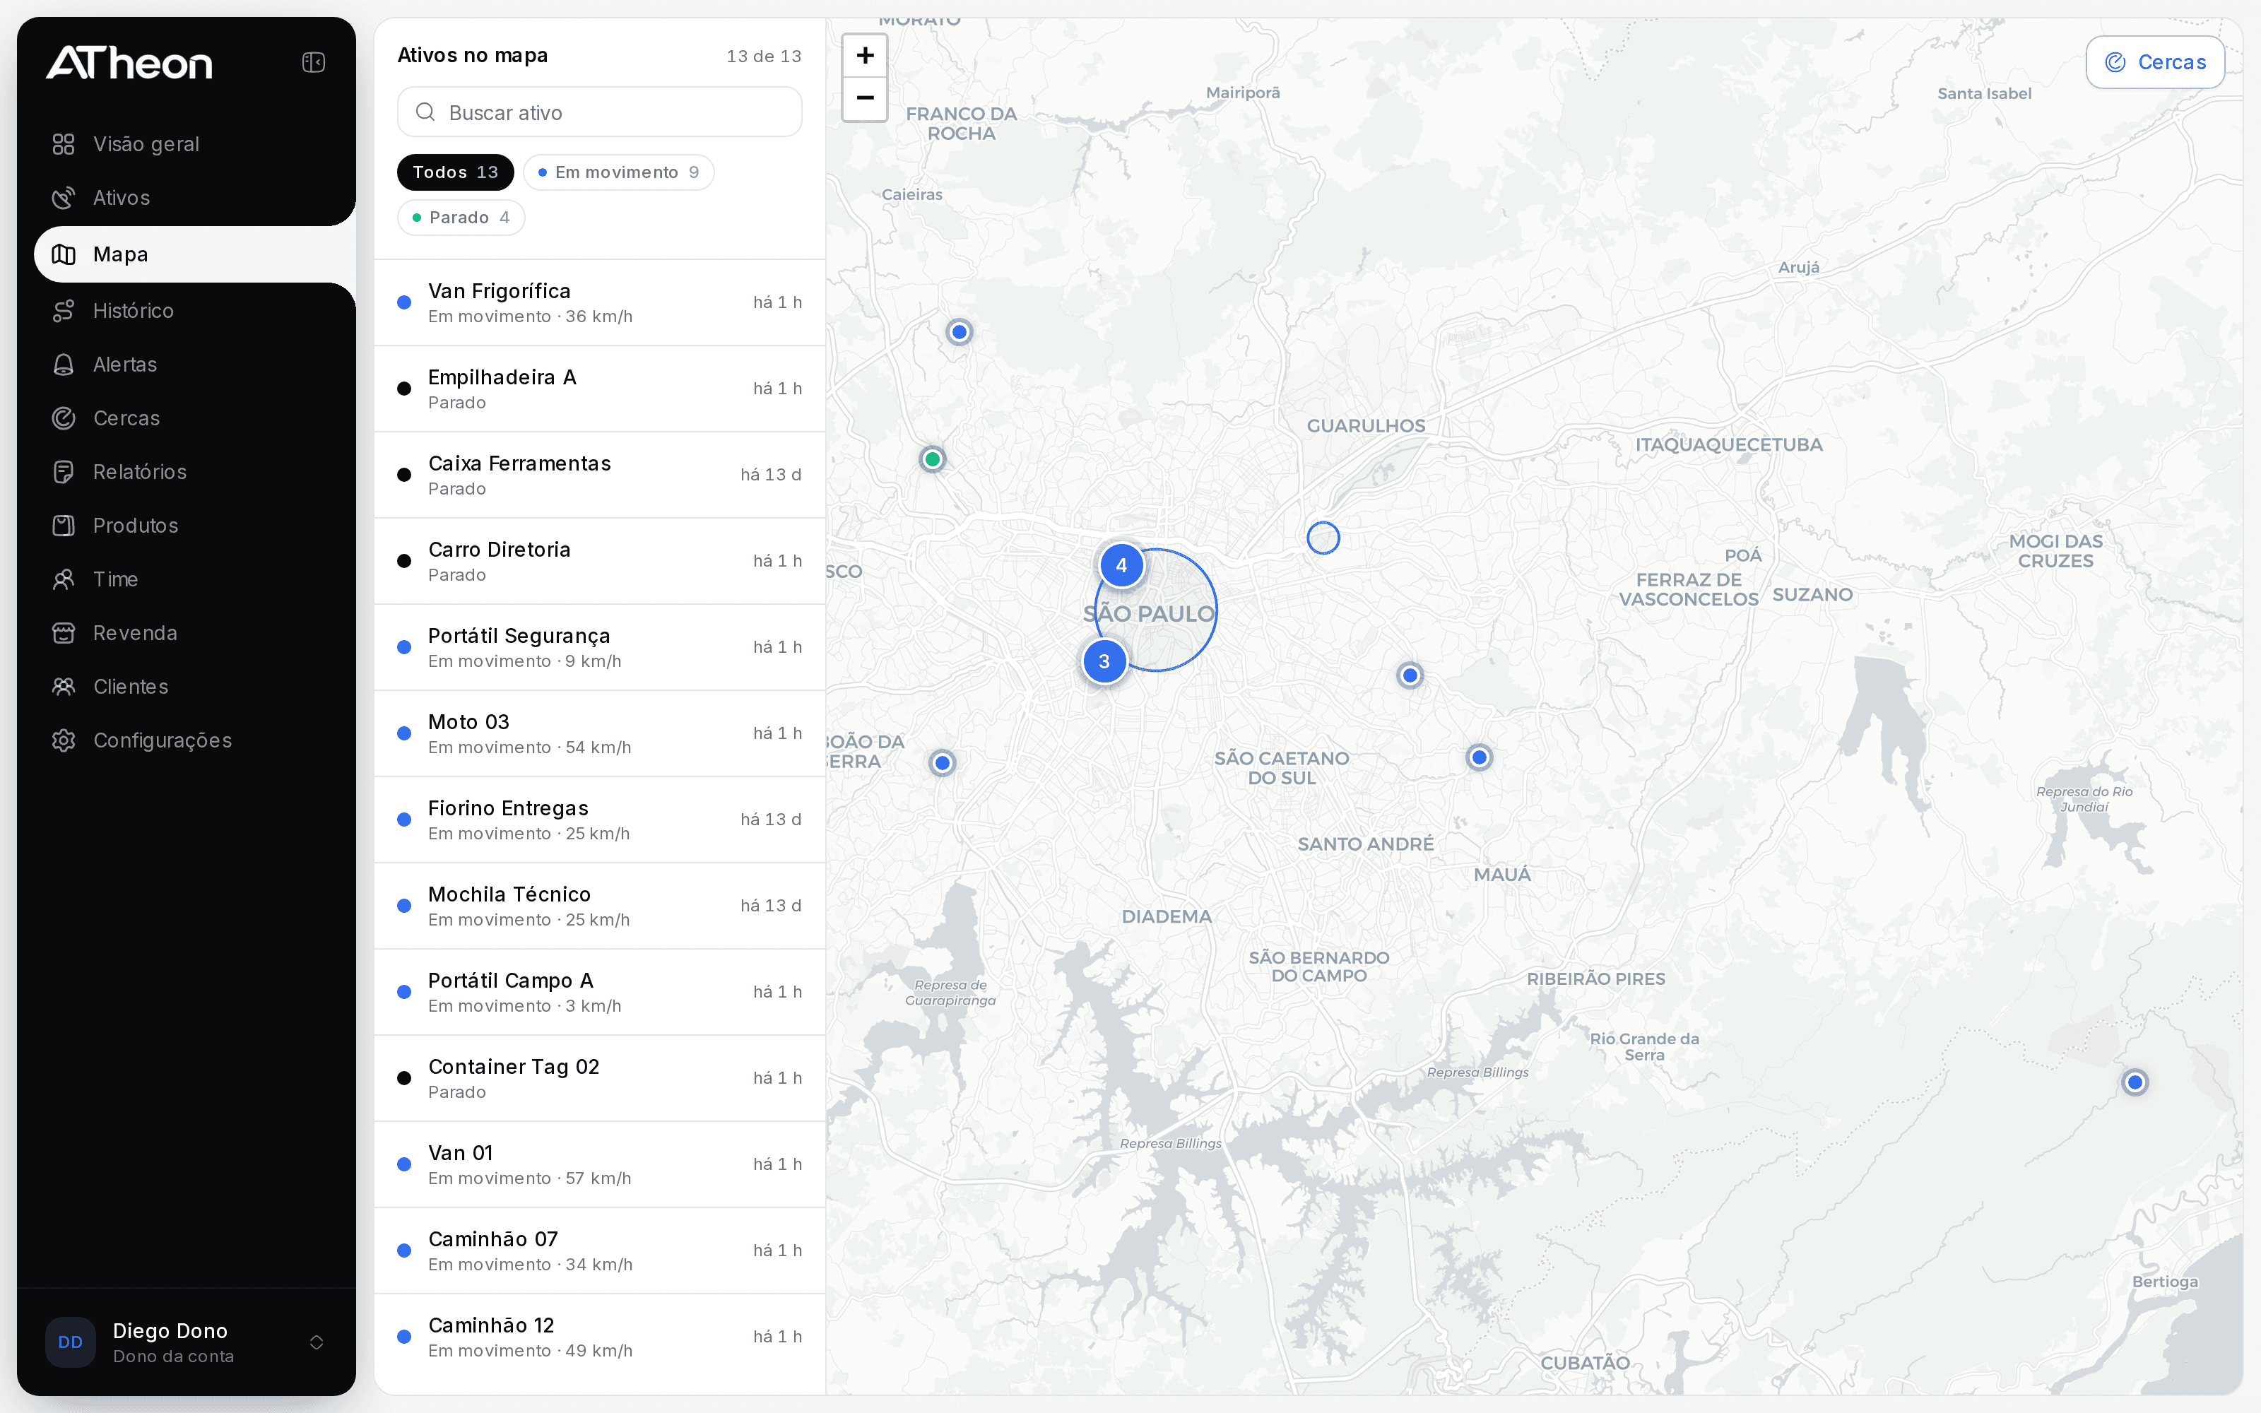Click the Mapa map icon
The width and height of the screenshot is (2261, 1413).
[x=64, y=254]
